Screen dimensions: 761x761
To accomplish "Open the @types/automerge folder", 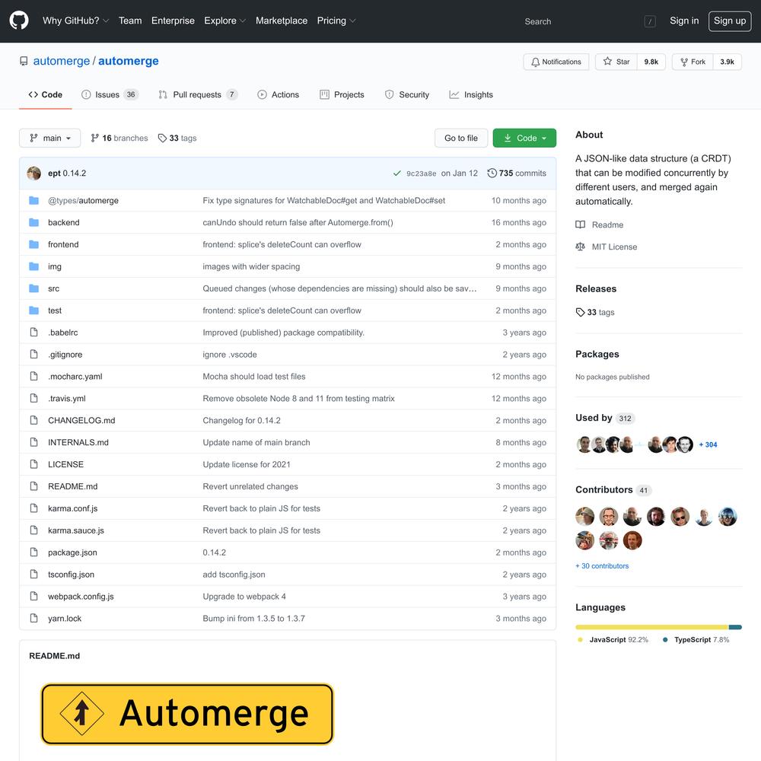I will (83, 200).
